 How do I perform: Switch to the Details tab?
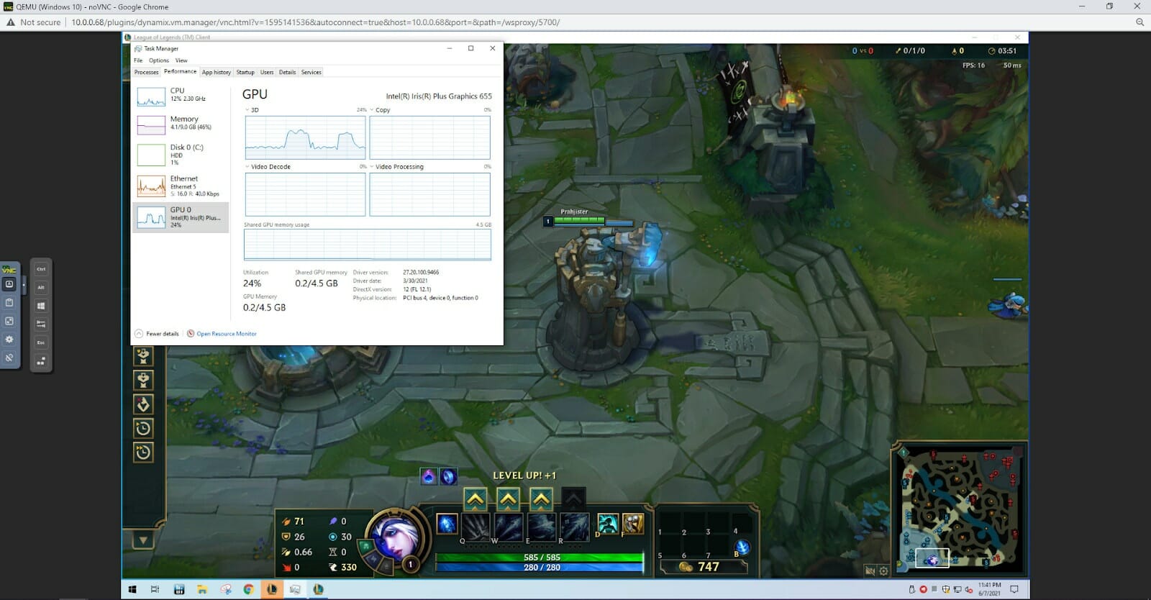click(287, 72)
